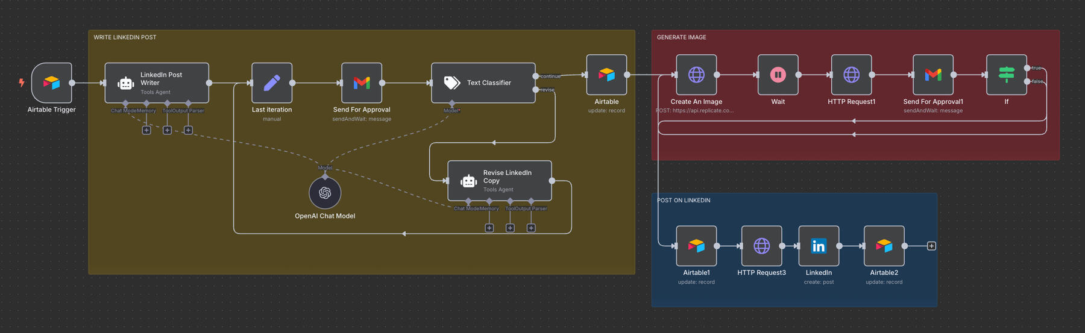Click the Wait node pause icon
This screenshot has width=1085, height=333.
coord(778,75)
